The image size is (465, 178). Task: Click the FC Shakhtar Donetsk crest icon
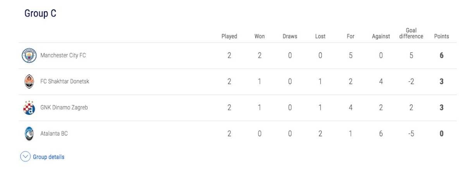[x=29, y=81]
